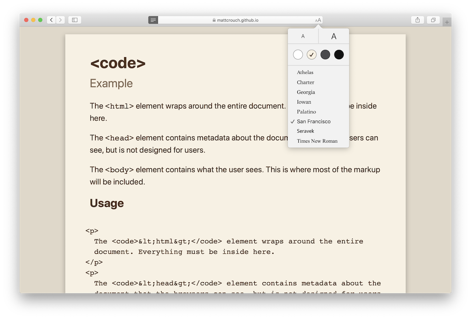Image resolution: width=471 pixels, height=319 pixels.
Task: Toggle the Reader view icon in address bar
Action: (x=153, y=20)
